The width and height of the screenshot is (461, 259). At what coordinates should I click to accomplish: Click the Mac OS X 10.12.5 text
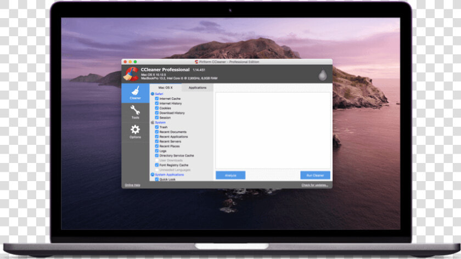154,75
